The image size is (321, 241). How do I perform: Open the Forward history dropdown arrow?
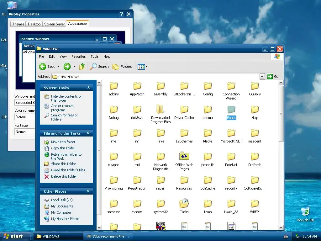coord(74,67)
